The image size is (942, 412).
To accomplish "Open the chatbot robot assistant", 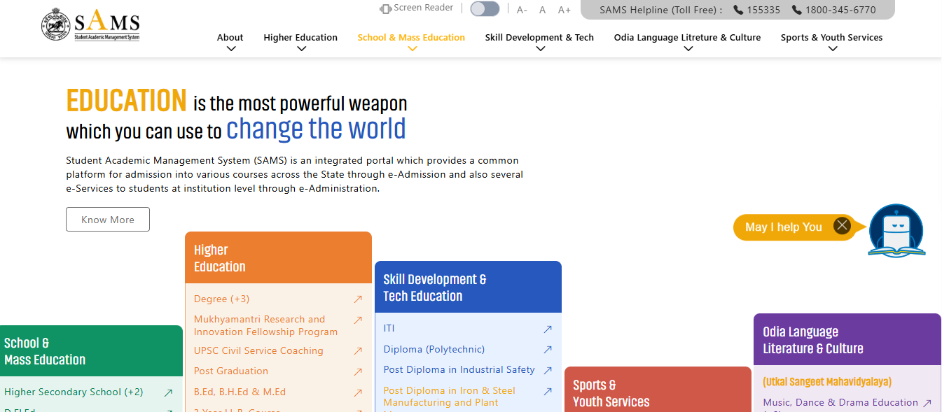I will point(896,230).
